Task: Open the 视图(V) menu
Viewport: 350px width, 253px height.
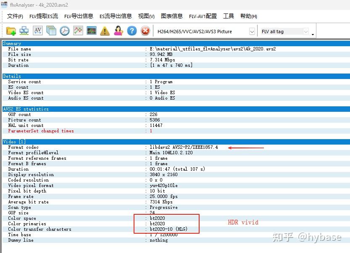Action: point(146,16)
